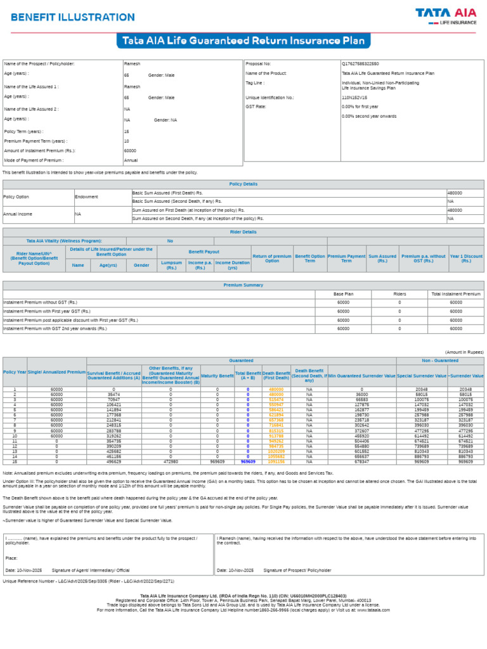Click the Unique Identification No value 110N152V15

click(x=354, y=98)
